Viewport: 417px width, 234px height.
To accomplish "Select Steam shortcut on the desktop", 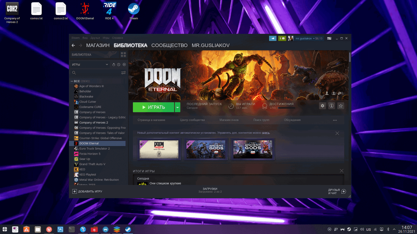I will [134, 11].
